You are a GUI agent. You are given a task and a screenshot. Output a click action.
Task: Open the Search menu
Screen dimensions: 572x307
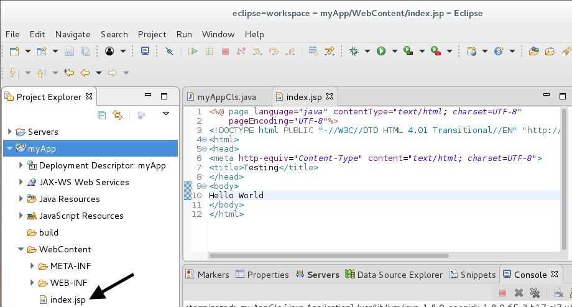click(114, 34)
